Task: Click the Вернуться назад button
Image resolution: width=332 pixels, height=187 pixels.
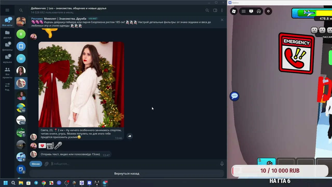Action: pos(127,173)
